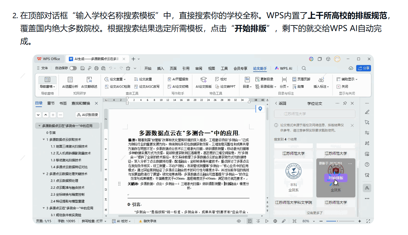
Task: Open the 会员专享 ribbon tab
Action: coord(241,68)
